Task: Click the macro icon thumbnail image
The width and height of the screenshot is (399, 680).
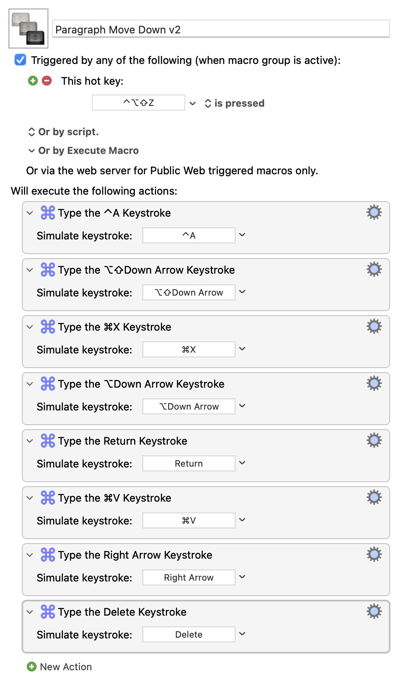Action: [x=28, y=29]
